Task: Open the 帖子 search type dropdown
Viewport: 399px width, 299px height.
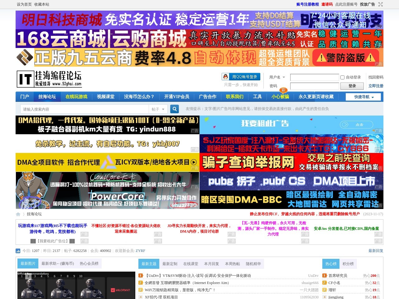Action: [x=158, y=109]
